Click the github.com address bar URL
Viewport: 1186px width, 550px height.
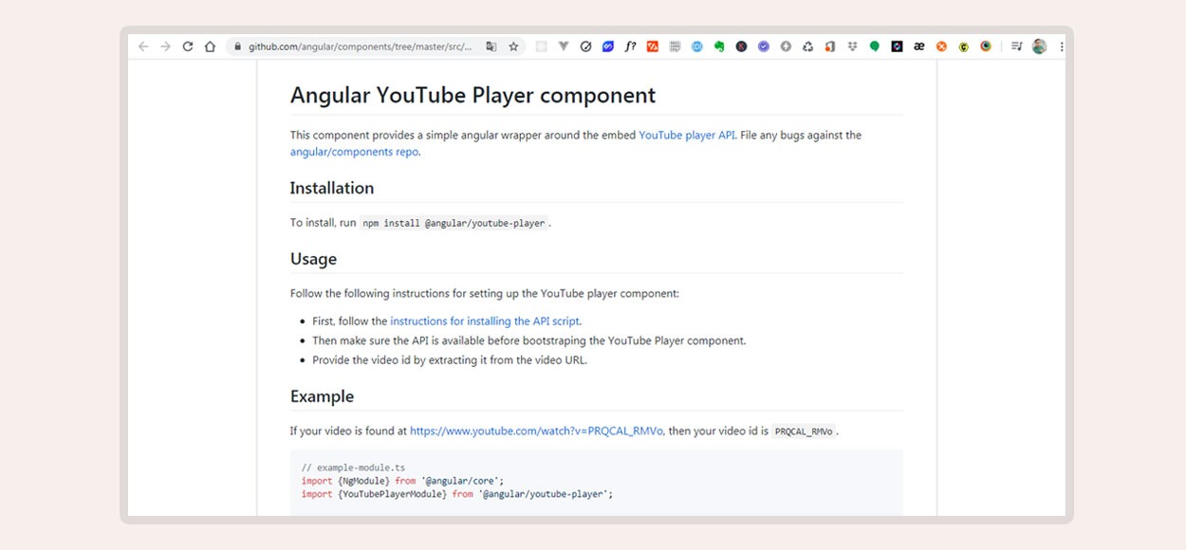coord(360,46)
